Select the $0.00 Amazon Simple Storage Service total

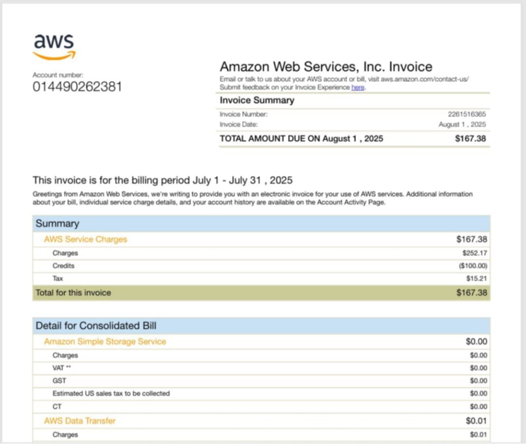coord(476,342)
